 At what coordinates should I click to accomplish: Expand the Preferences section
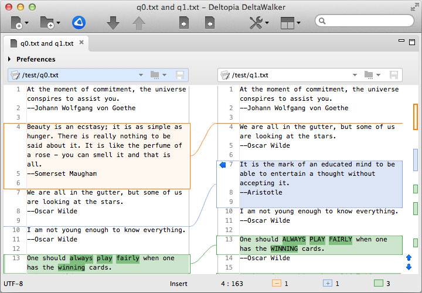pos(9,59)
